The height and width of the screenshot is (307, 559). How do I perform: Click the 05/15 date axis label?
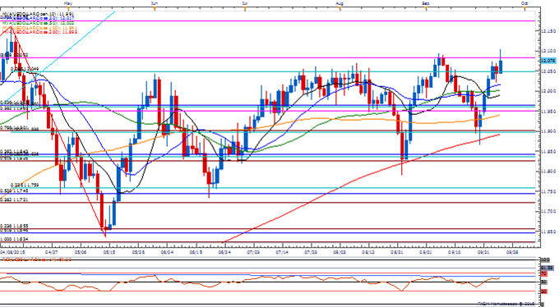(109, 251)
